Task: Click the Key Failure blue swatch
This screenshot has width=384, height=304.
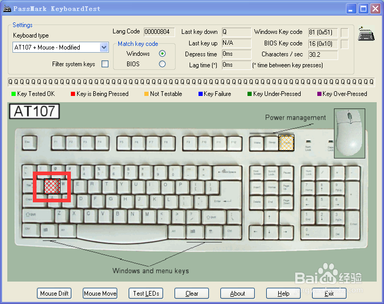Action: point(201,94)
